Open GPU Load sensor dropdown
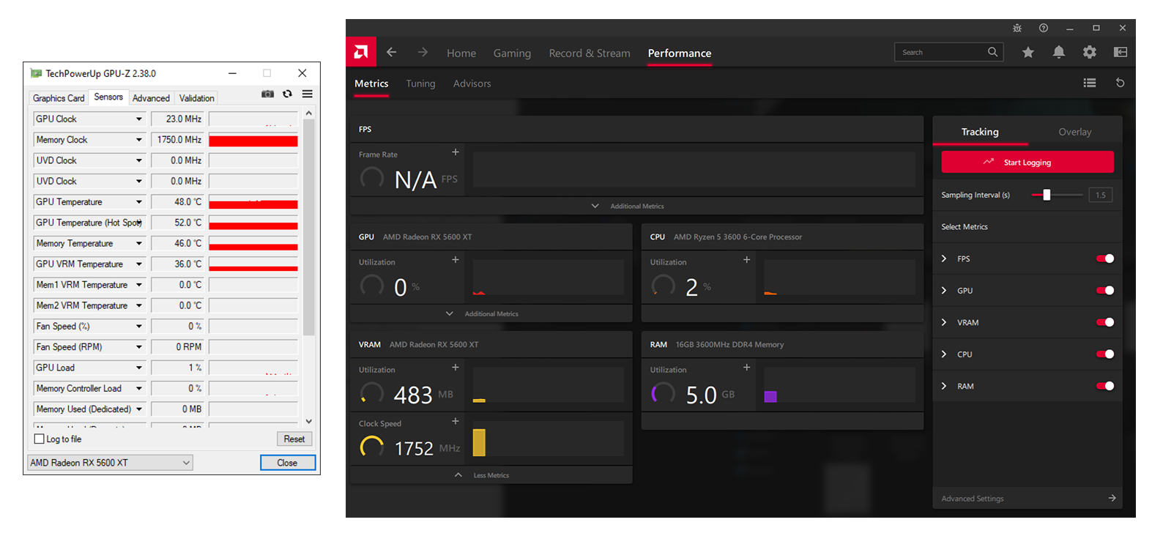Screen dimensions: 1163x536 pos(139,368)
